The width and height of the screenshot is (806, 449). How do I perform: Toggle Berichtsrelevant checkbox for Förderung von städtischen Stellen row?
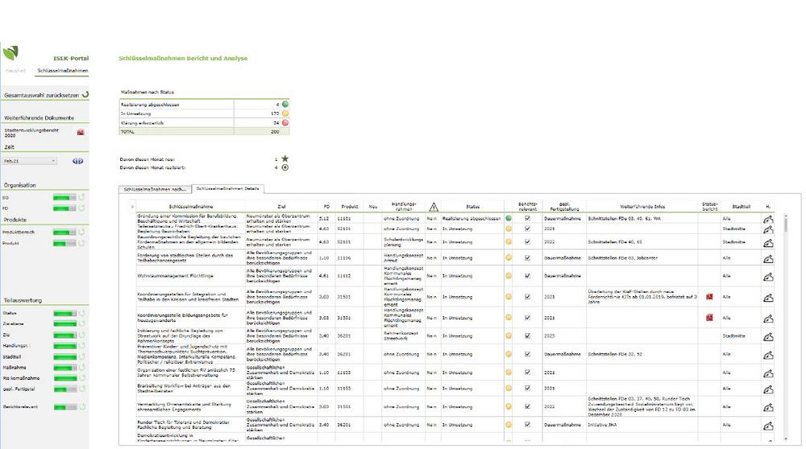pyautogui.click(x=527, y=257)
